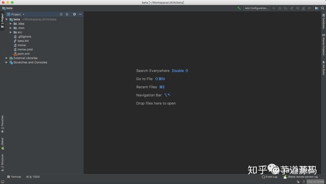
Task: Click the Add Configuration button
Action: [x=256, y=8]
